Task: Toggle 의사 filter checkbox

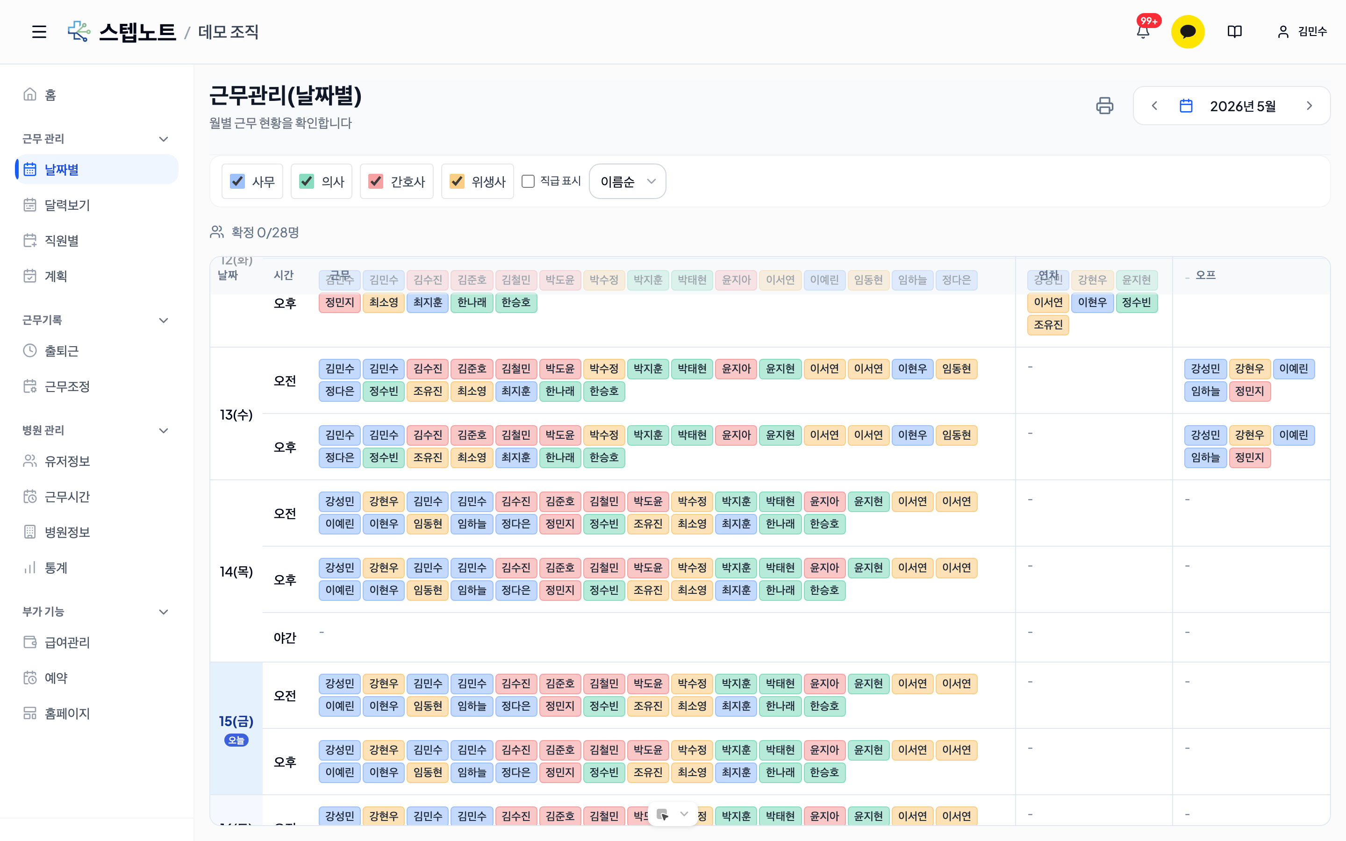Action: point(307,181)
